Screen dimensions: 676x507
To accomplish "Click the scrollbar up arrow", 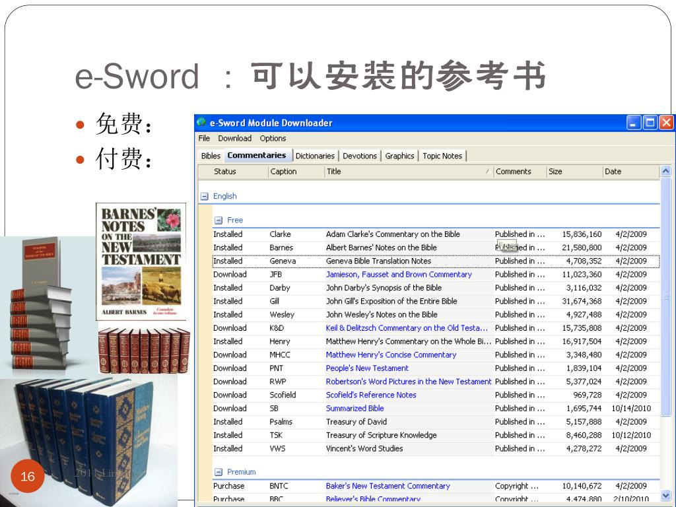I will tap(665, 171).
